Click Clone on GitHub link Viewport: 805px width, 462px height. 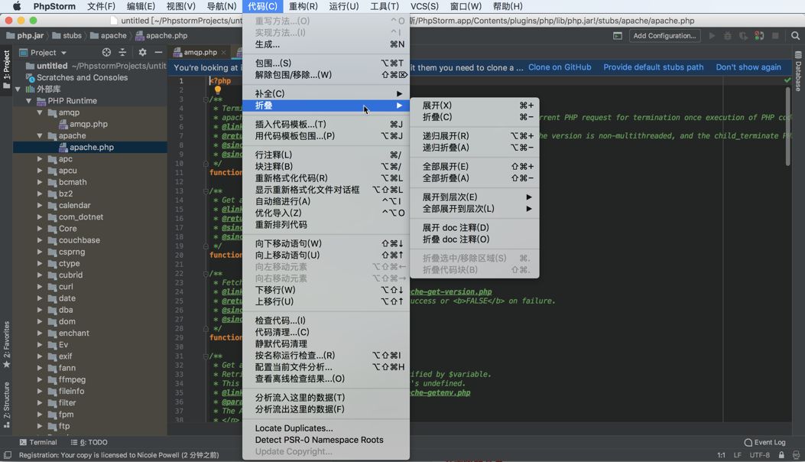pos(560,67)
